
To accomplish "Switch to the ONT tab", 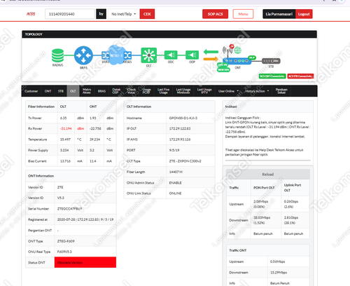I will [x=48, y=91].
